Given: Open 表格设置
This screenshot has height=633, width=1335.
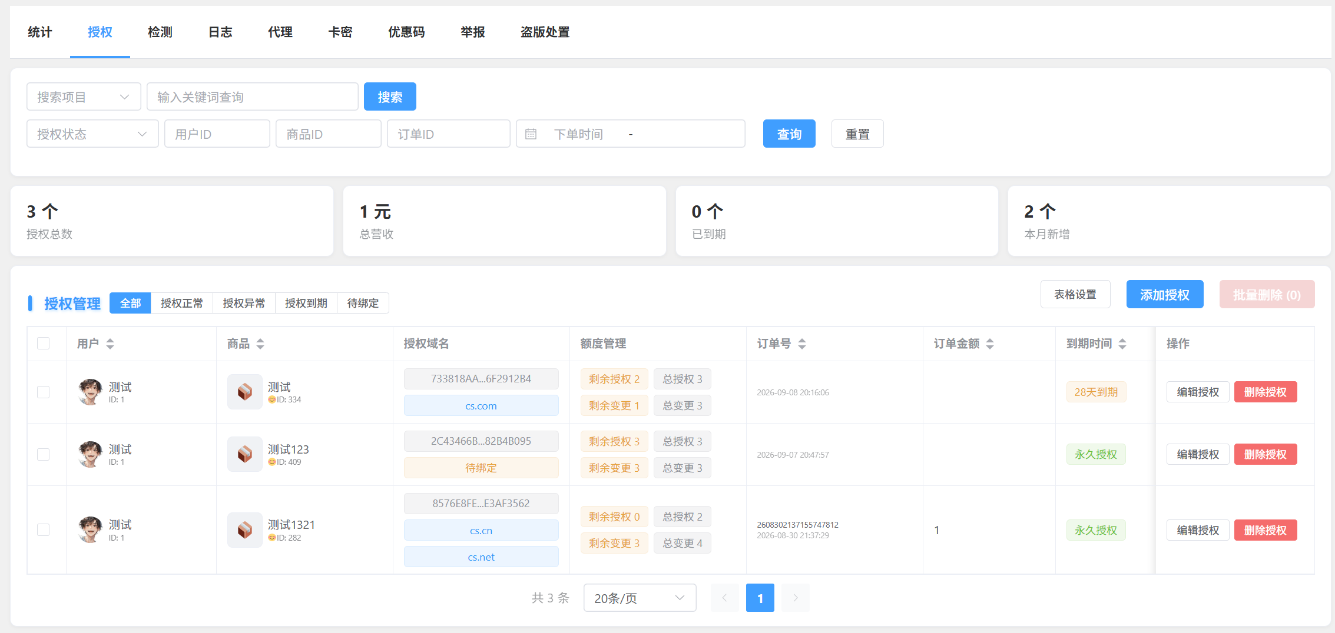Looking at the screenshot, I should (1075, 294).
